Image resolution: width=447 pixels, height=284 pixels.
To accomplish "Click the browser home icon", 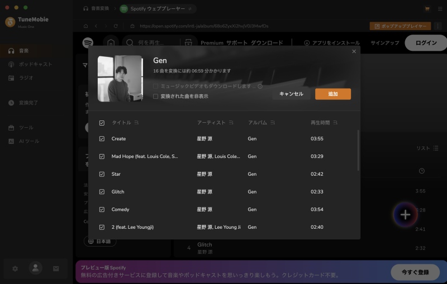I will point(86,26).
